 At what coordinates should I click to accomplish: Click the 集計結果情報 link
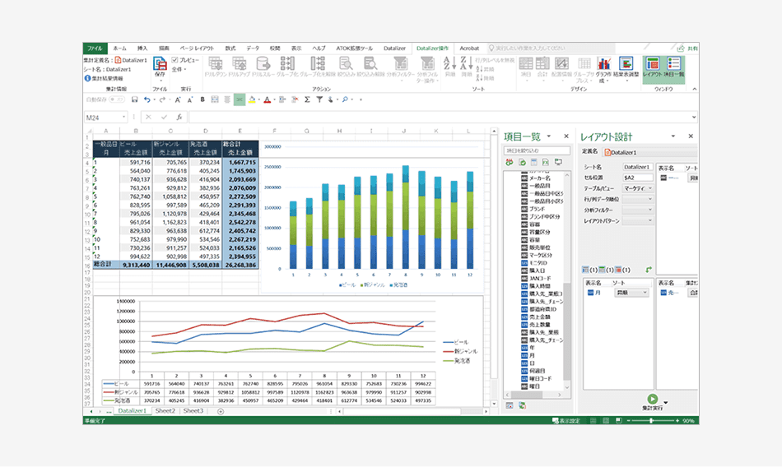point(107,79)
